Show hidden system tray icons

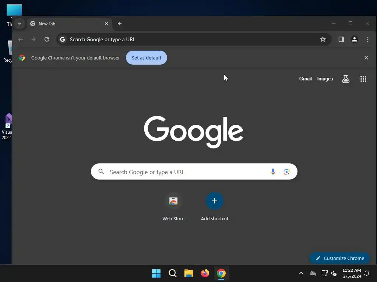(x=301, y=273)
